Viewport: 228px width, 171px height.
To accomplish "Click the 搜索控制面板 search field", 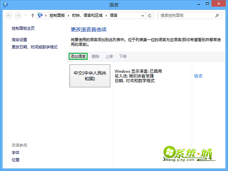I will coord(186,16).
